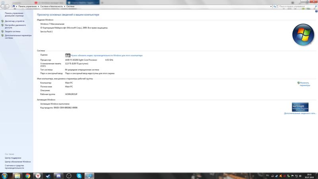
Task: Click the Device Manager shield icon
Action: (2, 21)
